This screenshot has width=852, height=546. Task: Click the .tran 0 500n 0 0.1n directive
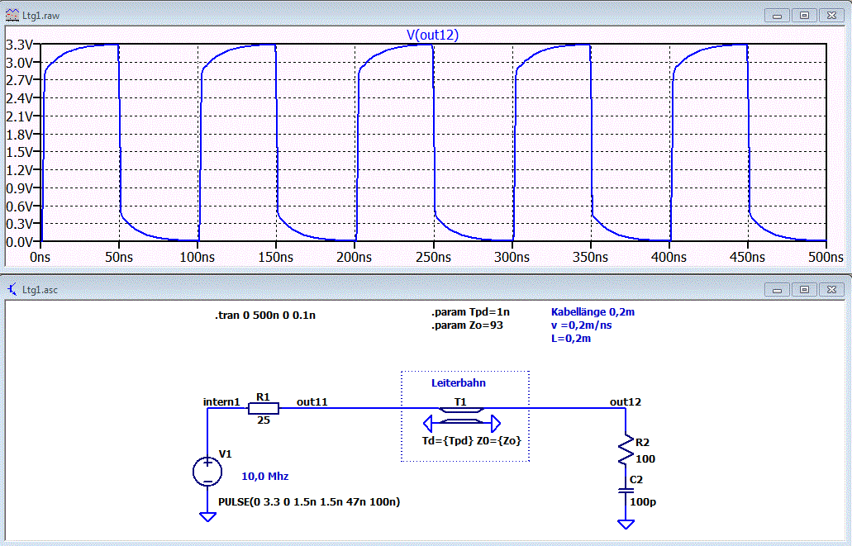[265, 315]
